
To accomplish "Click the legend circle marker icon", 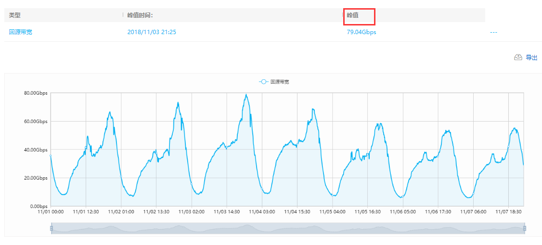I will pos(263,82).
